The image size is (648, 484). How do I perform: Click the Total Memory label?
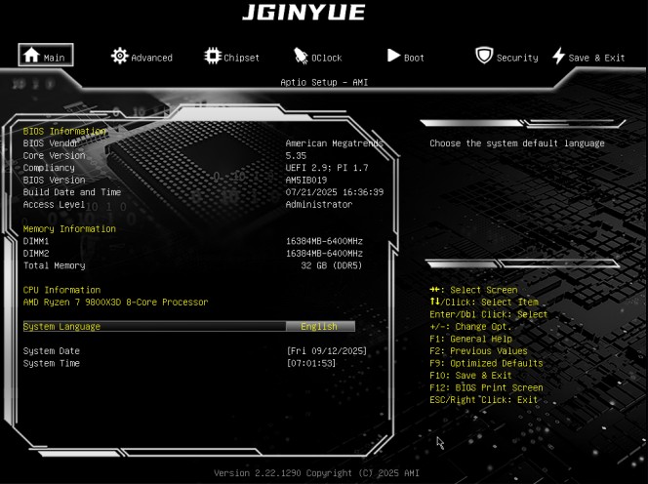[54, 265]
